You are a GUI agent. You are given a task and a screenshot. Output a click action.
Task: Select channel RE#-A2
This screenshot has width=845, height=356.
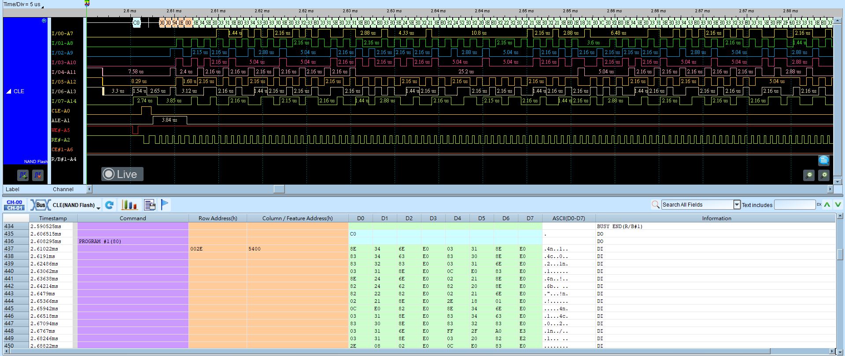[x=60, y=140]
